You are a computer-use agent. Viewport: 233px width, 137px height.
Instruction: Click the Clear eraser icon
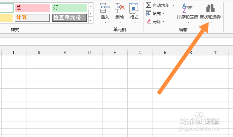(x=149, y=21)
